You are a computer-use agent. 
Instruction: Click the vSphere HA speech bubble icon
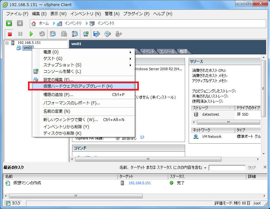point(142,138)
